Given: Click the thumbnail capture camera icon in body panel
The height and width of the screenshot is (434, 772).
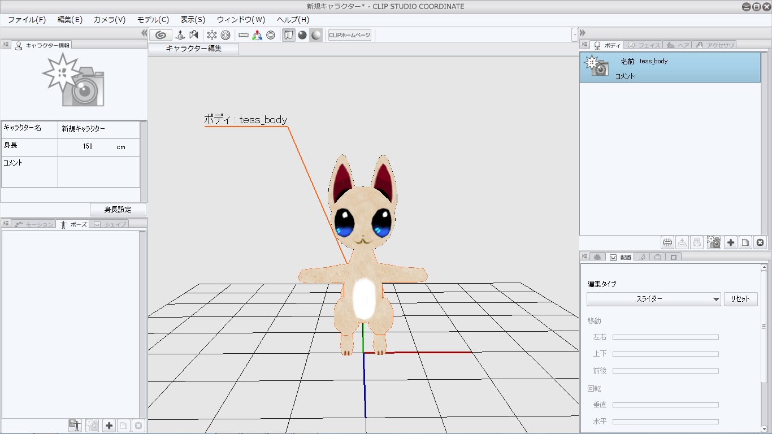Looking at the screenshot, I should pos(714,242).
